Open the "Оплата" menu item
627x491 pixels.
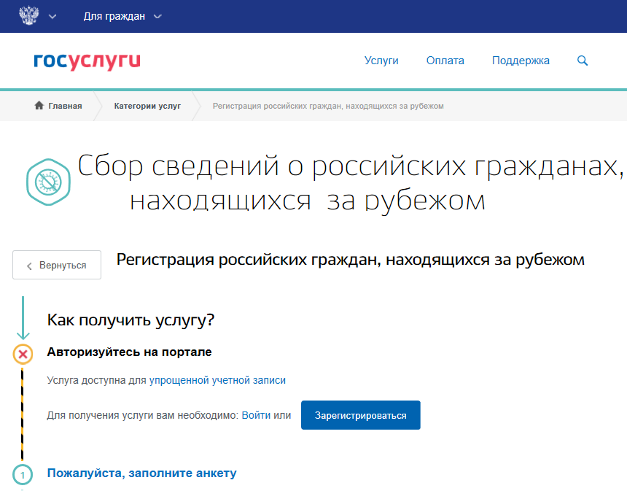click(x=445, y=61)
